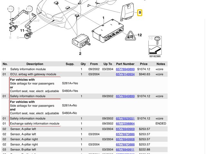Open part number 65776970886 link
Screen dimensions: 206x154
[x=125, y=134]
